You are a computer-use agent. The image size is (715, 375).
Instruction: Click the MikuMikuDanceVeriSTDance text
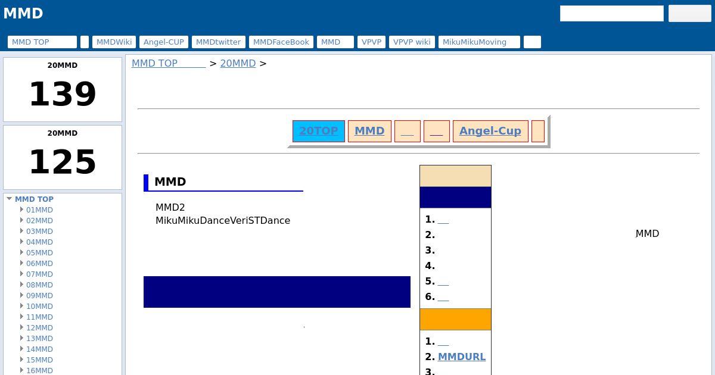(223, 220)
